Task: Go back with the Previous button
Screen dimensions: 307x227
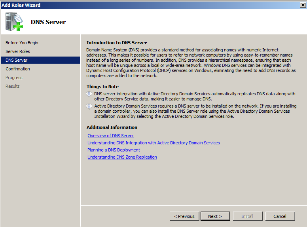Action: [184, 216]
